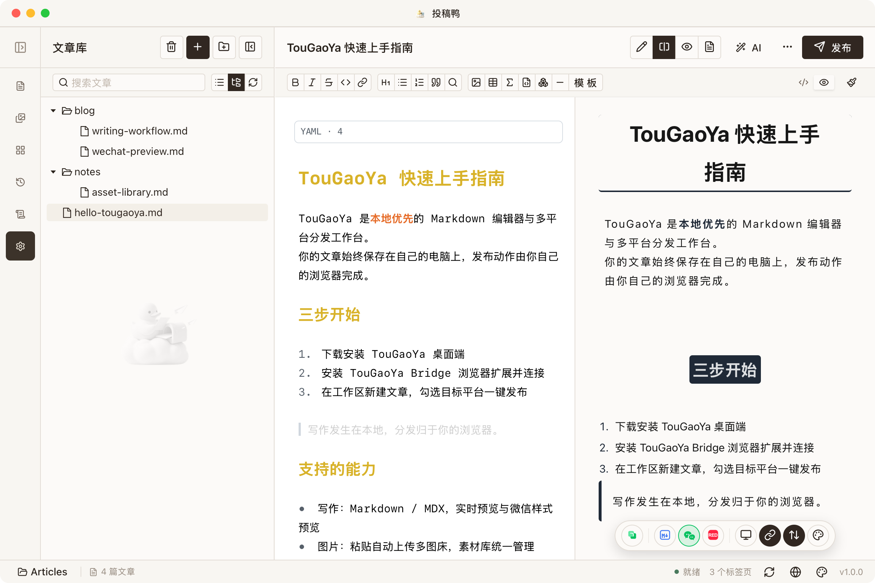Toggle desktop preview width in the floating bar

(x=746, y=535)
